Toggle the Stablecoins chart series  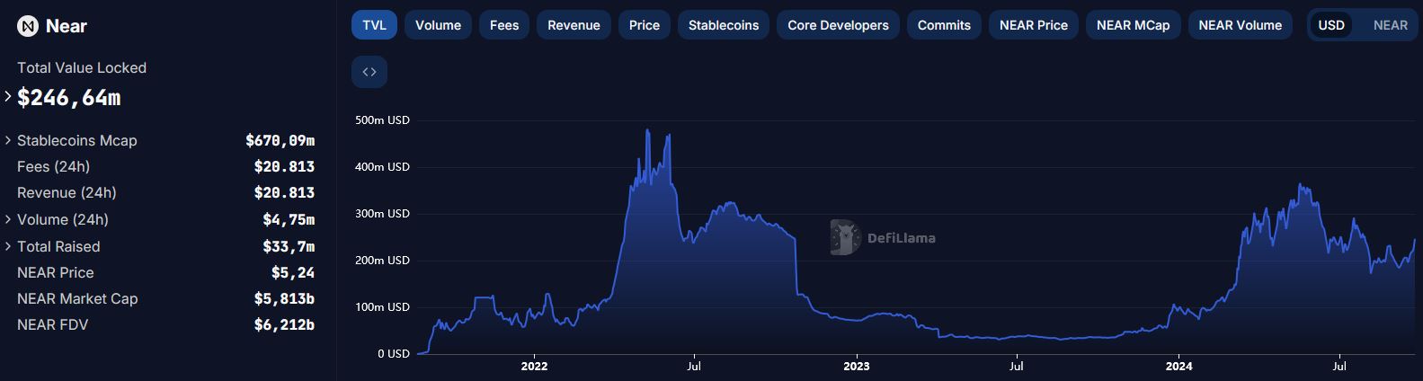pos(724,25)
